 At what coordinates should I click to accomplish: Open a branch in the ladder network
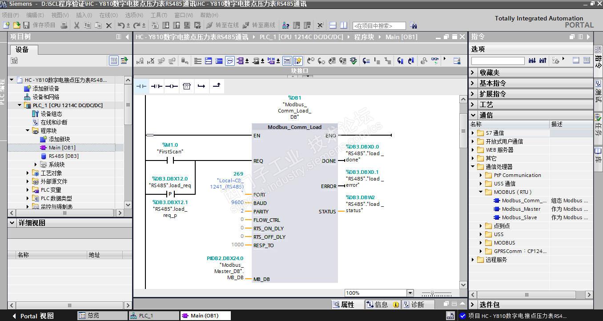[201, 86]
